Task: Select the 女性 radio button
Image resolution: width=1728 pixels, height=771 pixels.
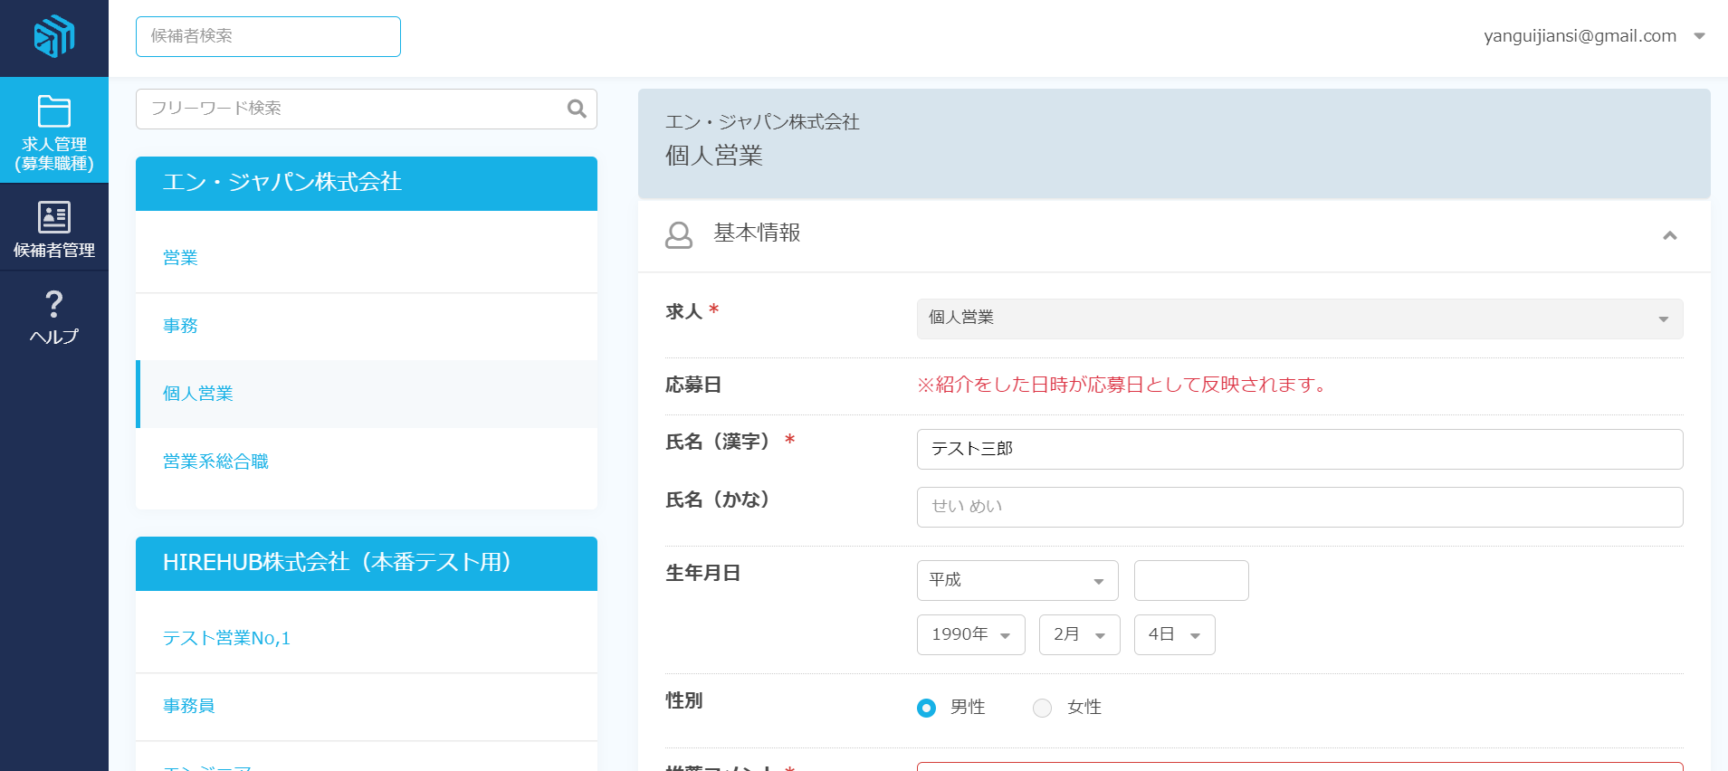Action: tap(1042, 708)
